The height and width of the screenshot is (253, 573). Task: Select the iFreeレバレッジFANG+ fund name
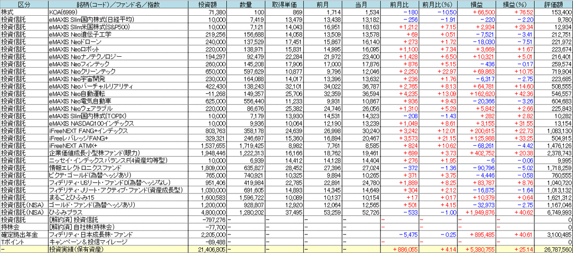click(x=79, y=137)
